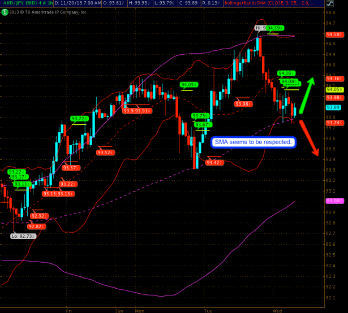The width and height of the screenshot is (348, 313).
Task: Click the magenta 93.00 price axis bubble
Action: 333,201
